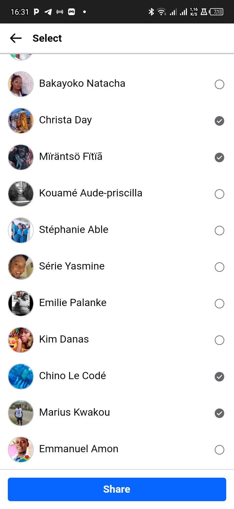This screenshot has width=234, height=509.
Task: Tap the game controller status icon
Action: click(71, 12)
